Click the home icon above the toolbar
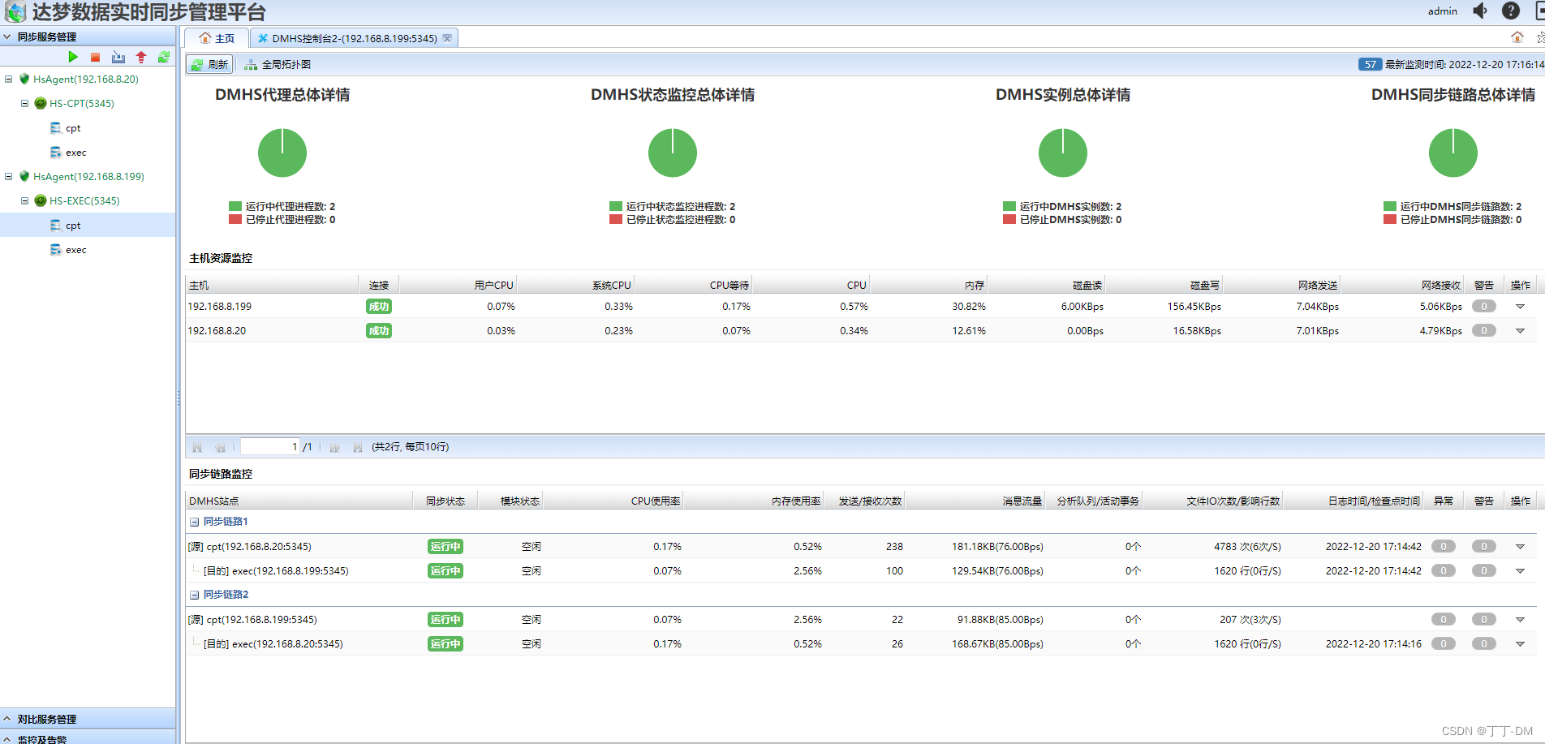1545x744 pixels. coord(1517,37)
